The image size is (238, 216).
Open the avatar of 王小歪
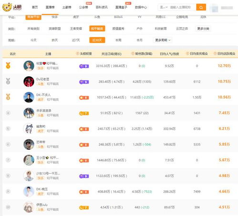tap(29, 160)
